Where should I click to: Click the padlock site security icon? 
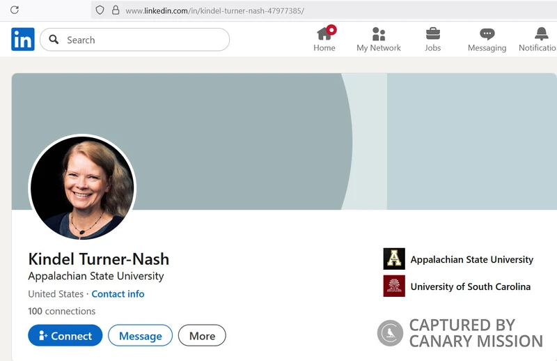click(x=116, y=10)
